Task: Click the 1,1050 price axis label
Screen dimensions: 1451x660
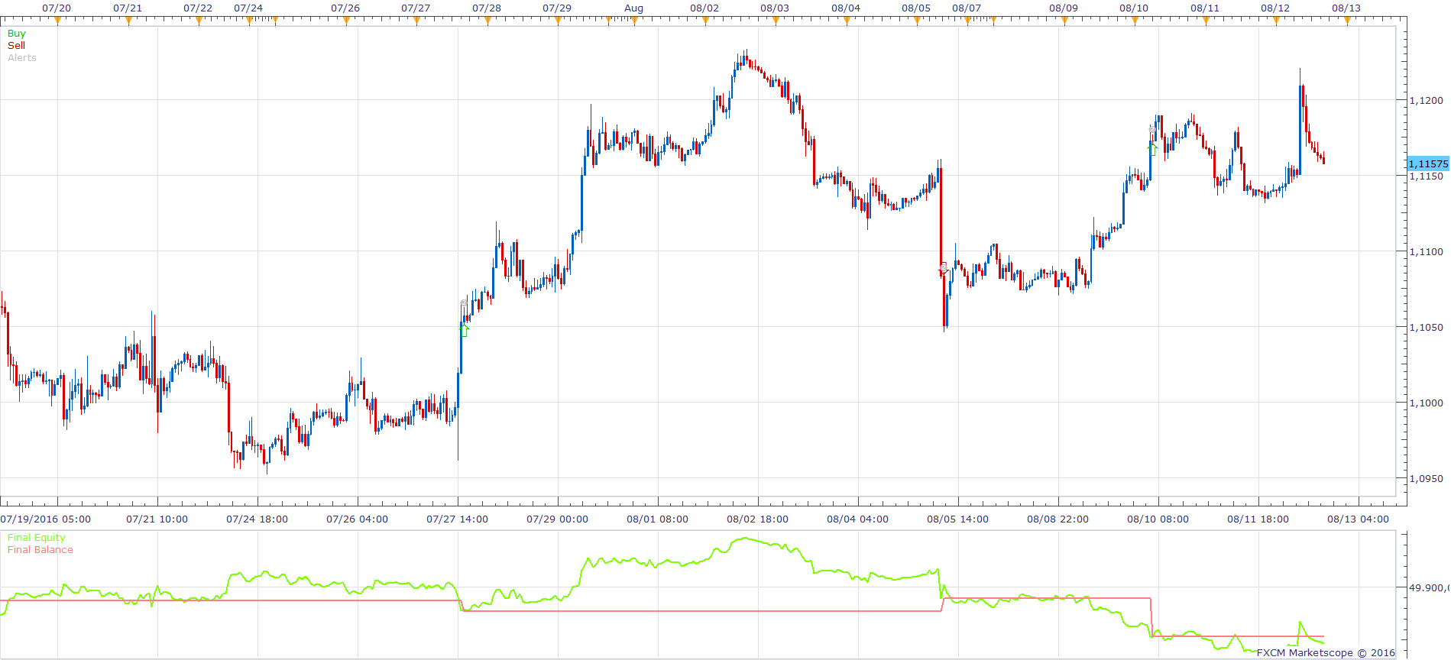Action: tap(1427, 328)
